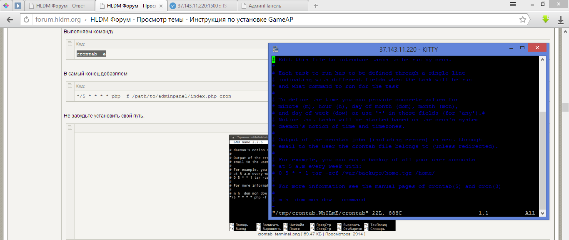This screenshot has width=569, height=240.
Task: Click the list icon beside the crontab -e code block
Action: pos(70,43)
